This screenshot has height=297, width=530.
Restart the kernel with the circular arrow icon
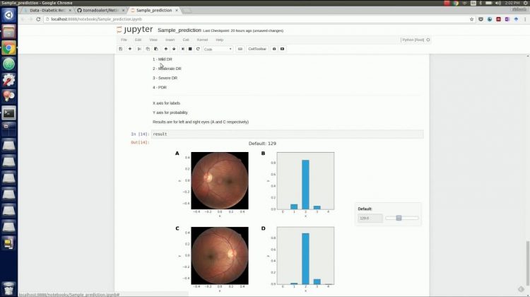(198, 49)
